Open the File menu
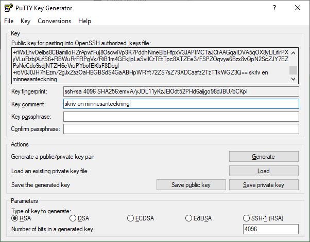The image size is (310, 242). (x=9, y=21)
